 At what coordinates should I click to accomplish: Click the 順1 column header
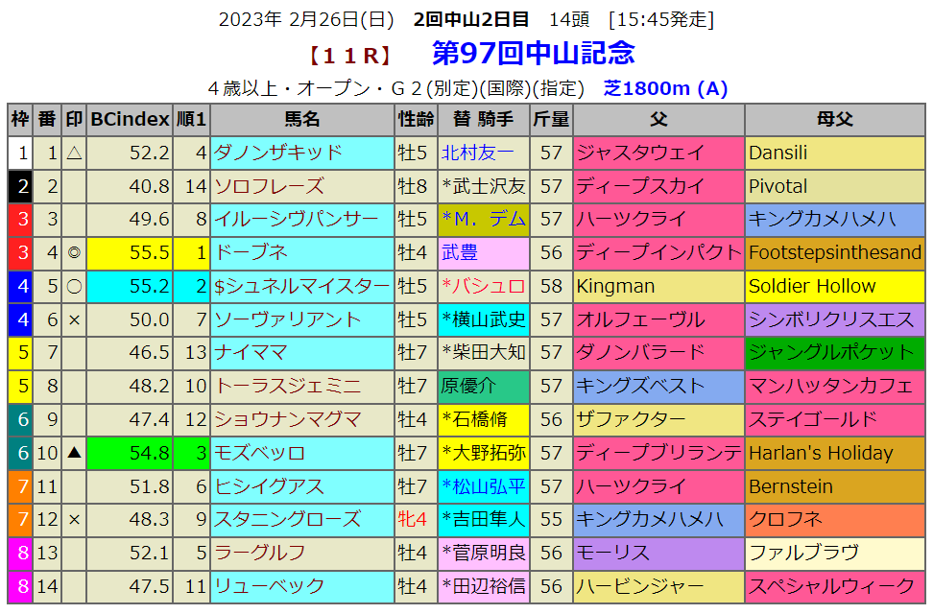192,120
